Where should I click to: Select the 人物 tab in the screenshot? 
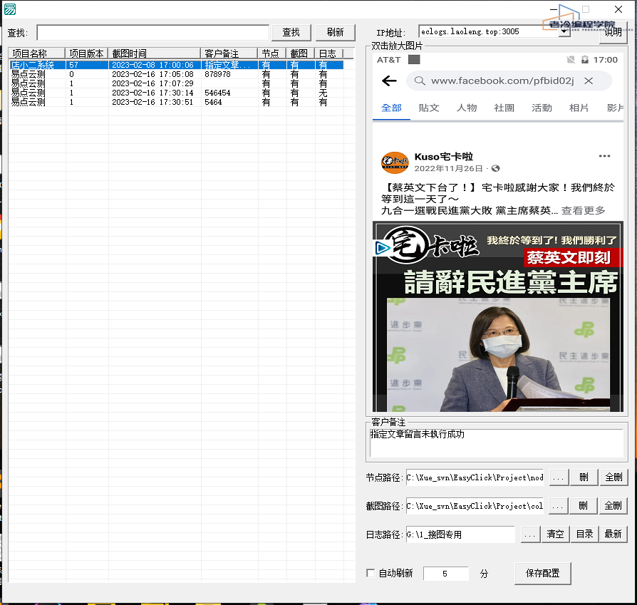(x=467, y=108)
